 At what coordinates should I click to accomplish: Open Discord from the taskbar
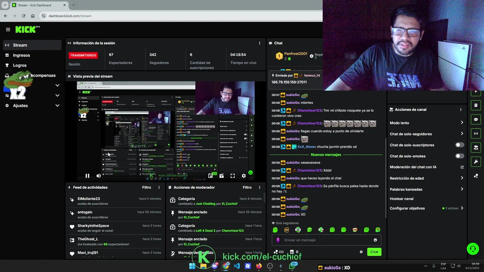[214, 266]
